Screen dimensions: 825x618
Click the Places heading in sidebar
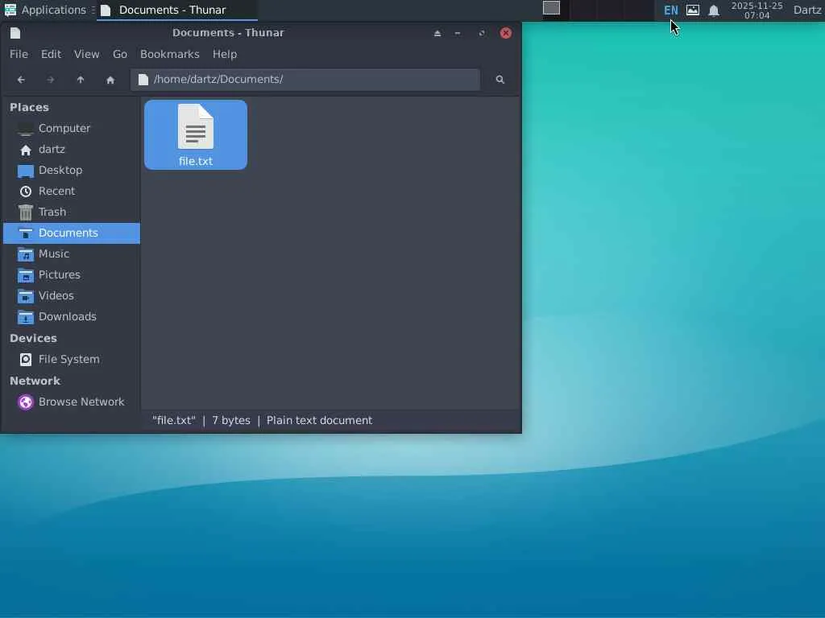tap(30, 107)
